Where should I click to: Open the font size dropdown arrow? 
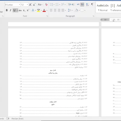click(27, 5)
